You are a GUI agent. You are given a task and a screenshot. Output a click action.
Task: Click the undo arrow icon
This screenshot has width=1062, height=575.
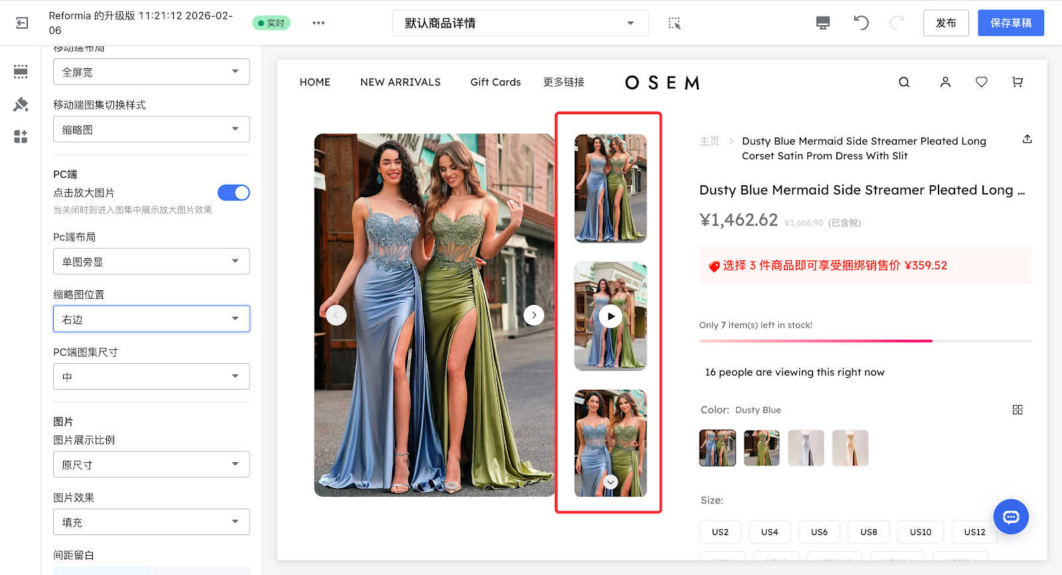point(861,23)
